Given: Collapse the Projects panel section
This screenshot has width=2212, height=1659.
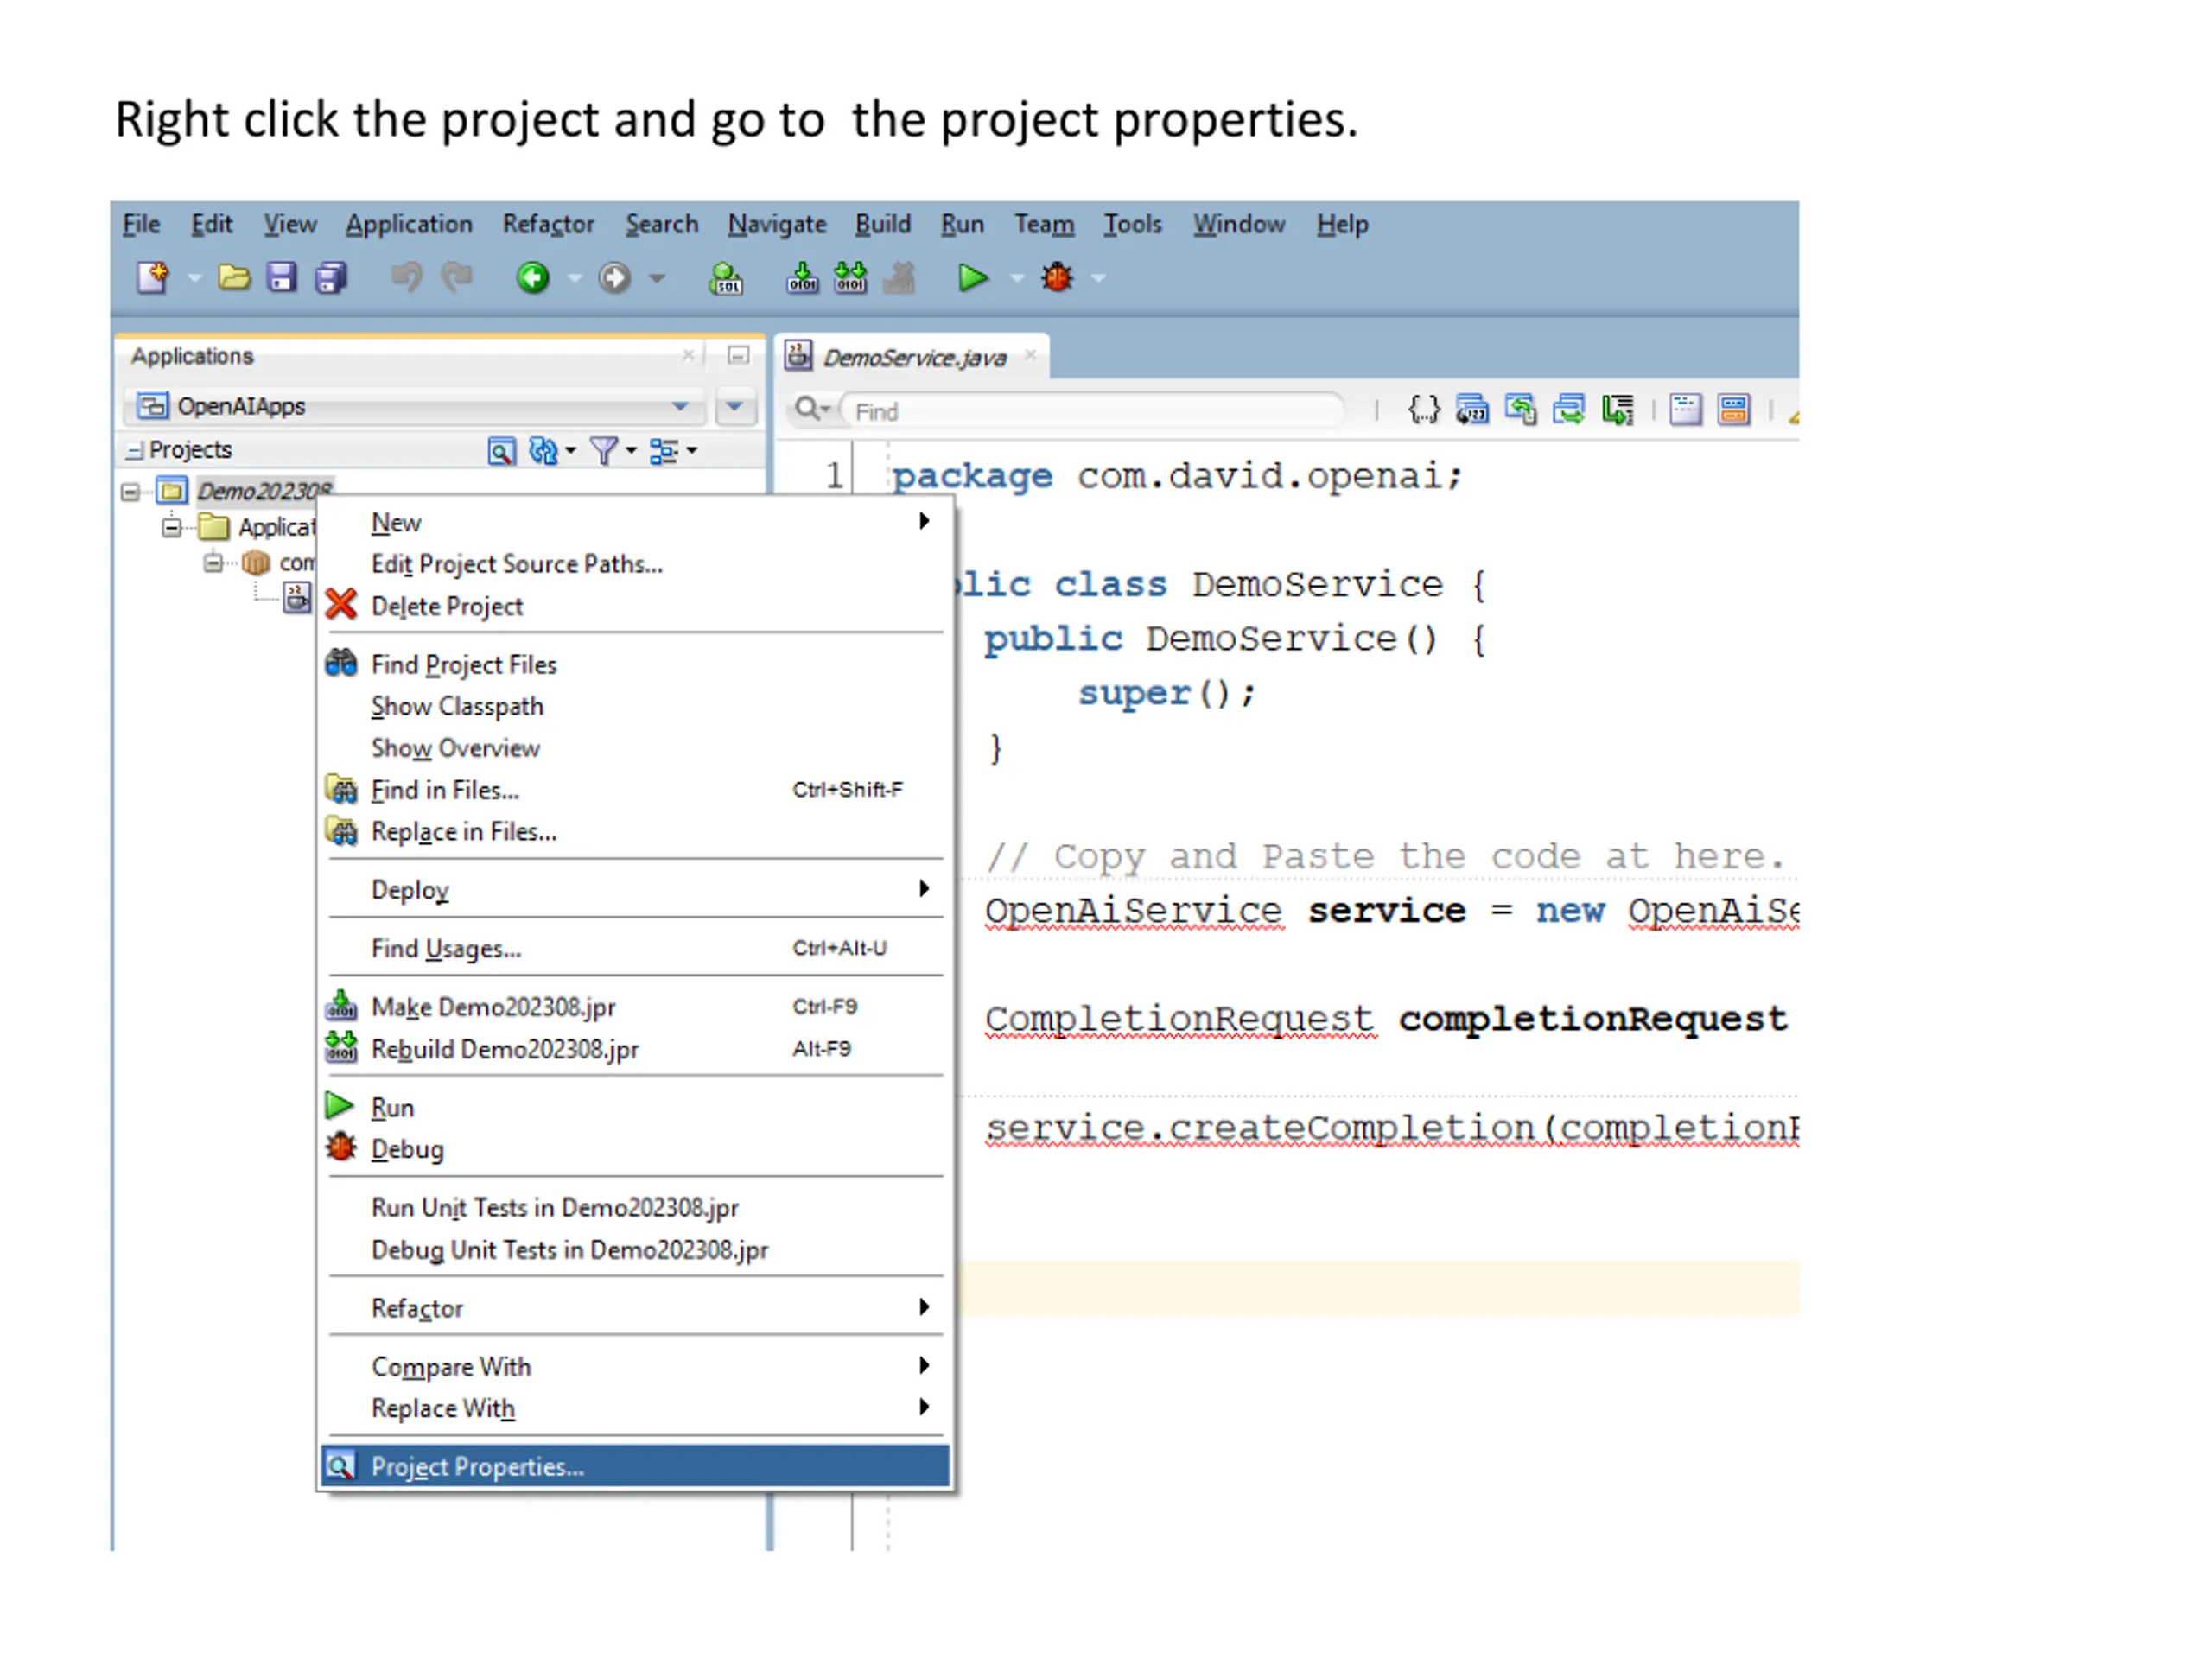Looking at the screenshot, I should coord(133,451).
